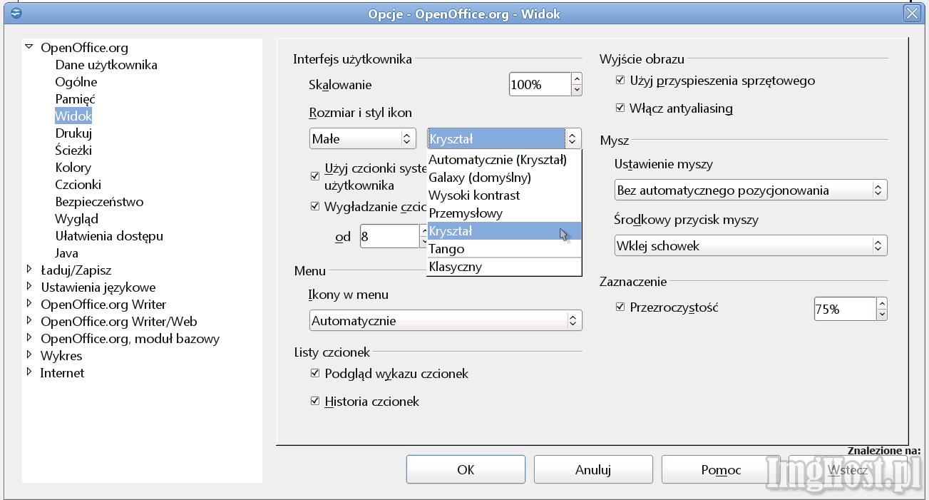The height and width of the screenshot is (500, 929).
Task: Select Ogólne in the options tree
Action: coord(76,82)
